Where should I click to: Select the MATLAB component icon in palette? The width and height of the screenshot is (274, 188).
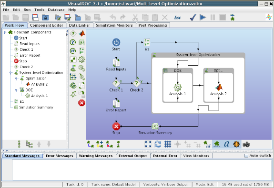point(81,33)
